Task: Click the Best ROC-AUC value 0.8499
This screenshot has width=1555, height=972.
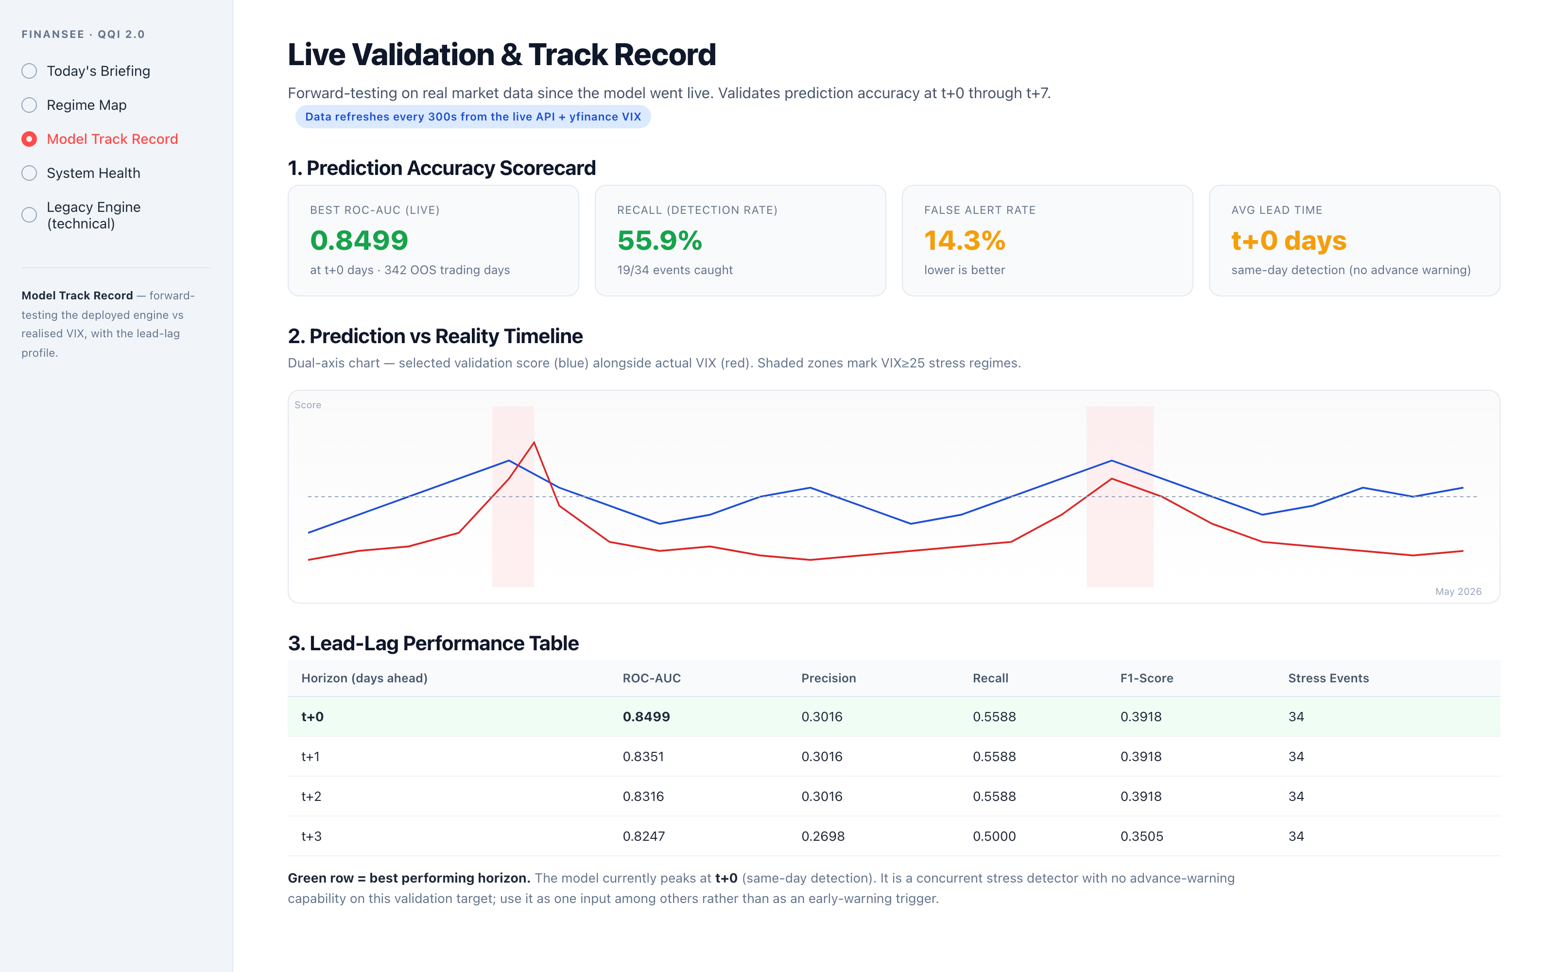Action: pyautogui.click(x=359, y=241)
